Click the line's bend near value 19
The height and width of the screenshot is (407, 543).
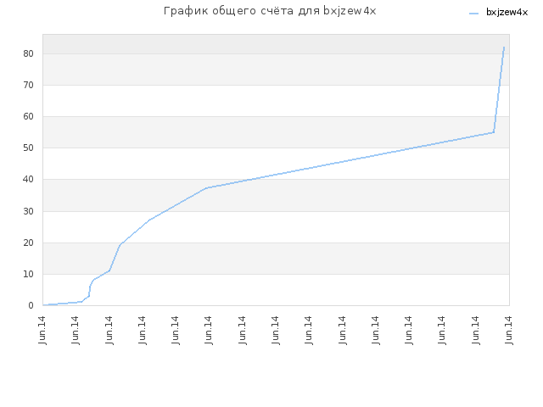(x=120, y=245)
